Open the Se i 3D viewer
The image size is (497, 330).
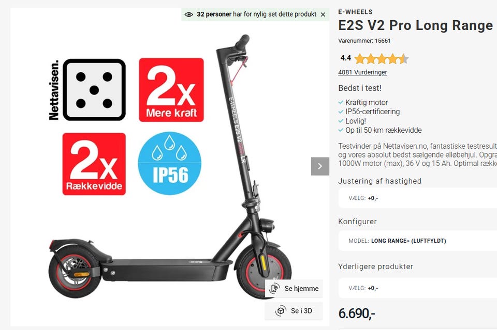coord(294,311)
